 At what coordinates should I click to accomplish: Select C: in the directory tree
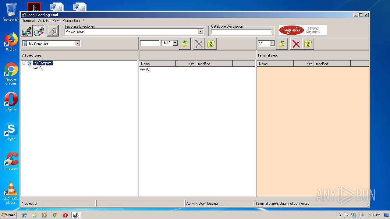coord(41,68)
